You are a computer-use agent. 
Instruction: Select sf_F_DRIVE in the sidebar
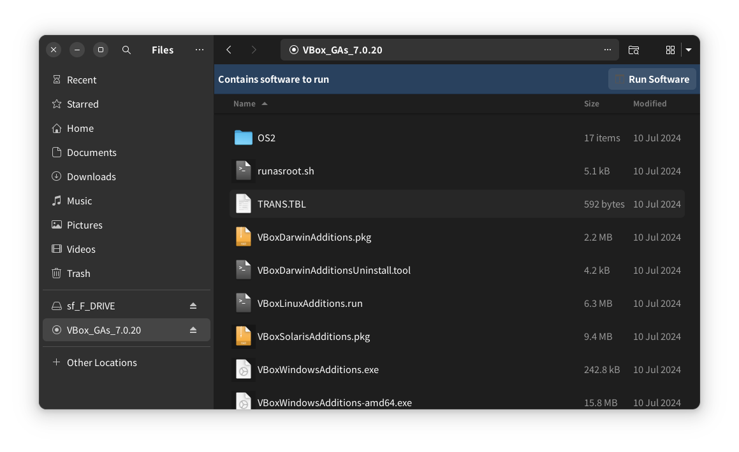pyautogui.click(x=126, y=306)
